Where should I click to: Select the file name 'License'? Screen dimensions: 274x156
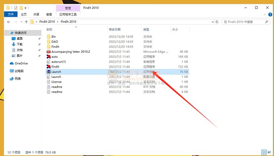pos(56,81)
